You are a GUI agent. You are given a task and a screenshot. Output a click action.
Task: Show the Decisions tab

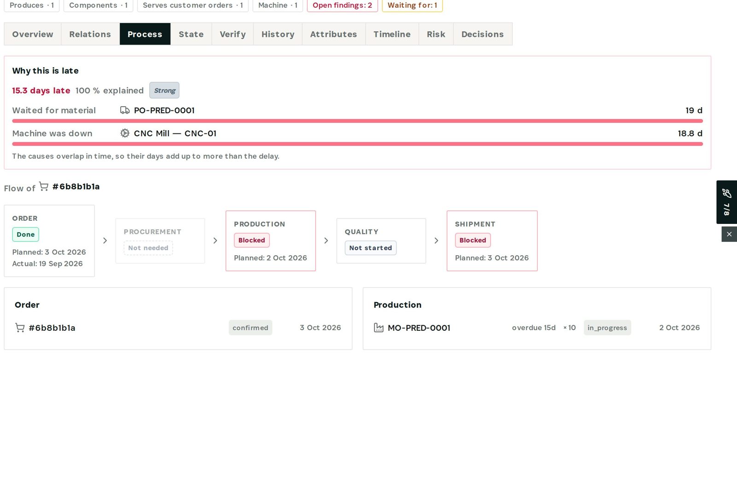point(483,34)
